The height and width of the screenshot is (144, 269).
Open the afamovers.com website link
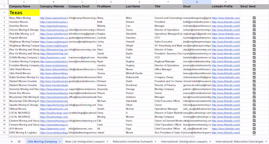[53, 129]
